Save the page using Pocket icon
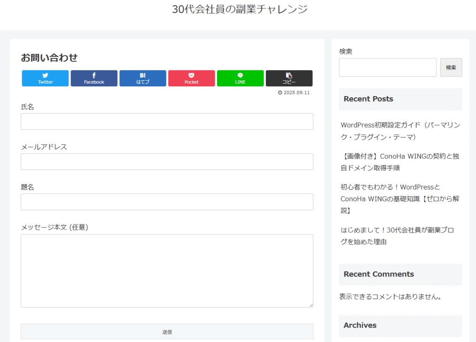This screenshot has height=342, width=476. point(192,75)
